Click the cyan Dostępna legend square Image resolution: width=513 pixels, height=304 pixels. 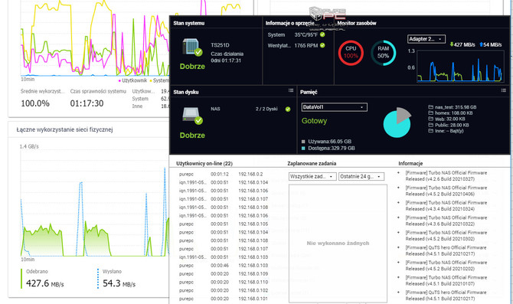tap(303, 149)
